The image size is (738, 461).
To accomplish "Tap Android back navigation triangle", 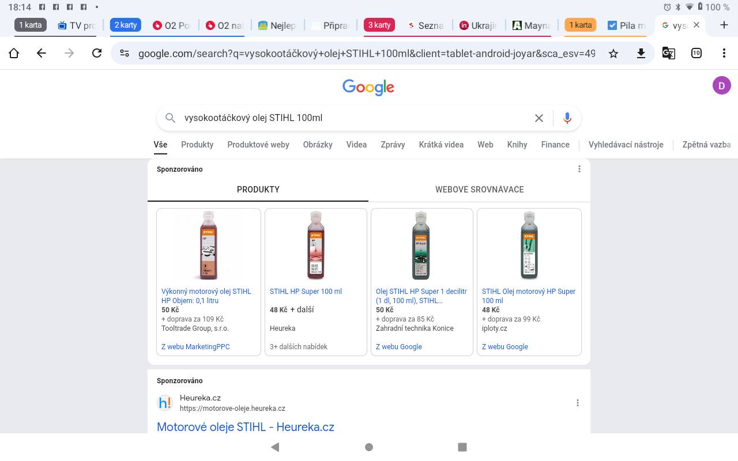I will click(275, 447).
